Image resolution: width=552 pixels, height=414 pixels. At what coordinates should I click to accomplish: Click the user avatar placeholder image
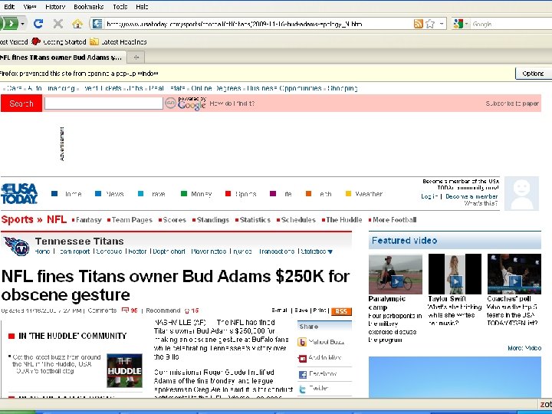coord(521,194)
